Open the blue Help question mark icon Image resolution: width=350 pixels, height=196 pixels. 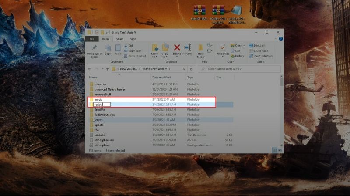click(x=280, y=39)
